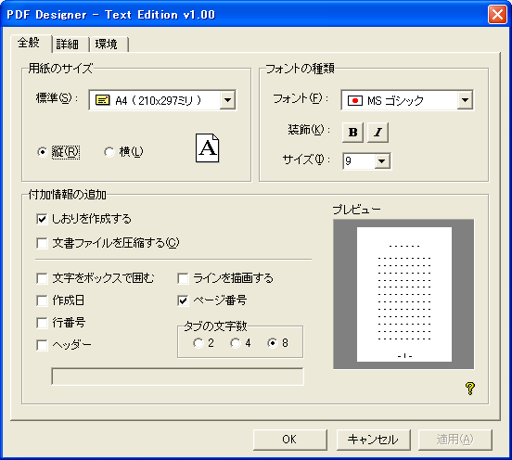
Task: Click the PDF Designer title bar text
Action: click(111, 15)
